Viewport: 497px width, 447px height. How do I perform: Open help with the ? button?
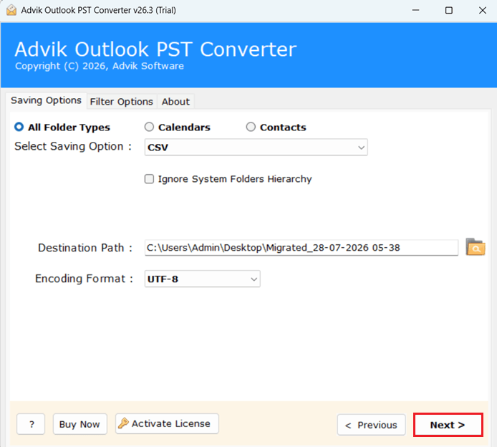[x=31, y=424]
